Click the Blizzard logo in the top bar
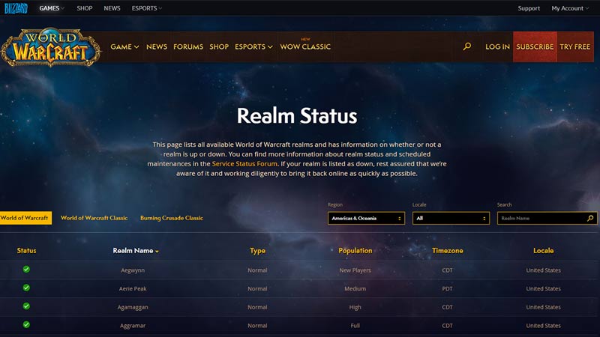The image size is (600, 337). tap(15, 8)
